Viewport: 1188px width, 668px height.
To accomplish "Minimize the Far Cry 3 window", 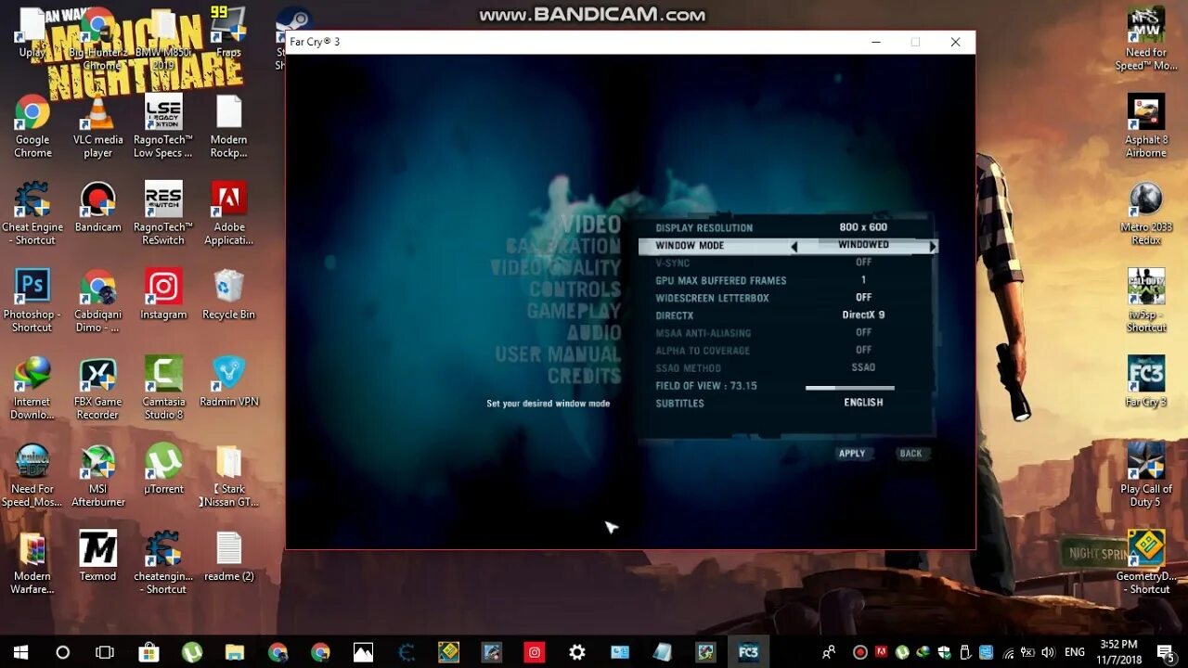I will pos(876,42).
